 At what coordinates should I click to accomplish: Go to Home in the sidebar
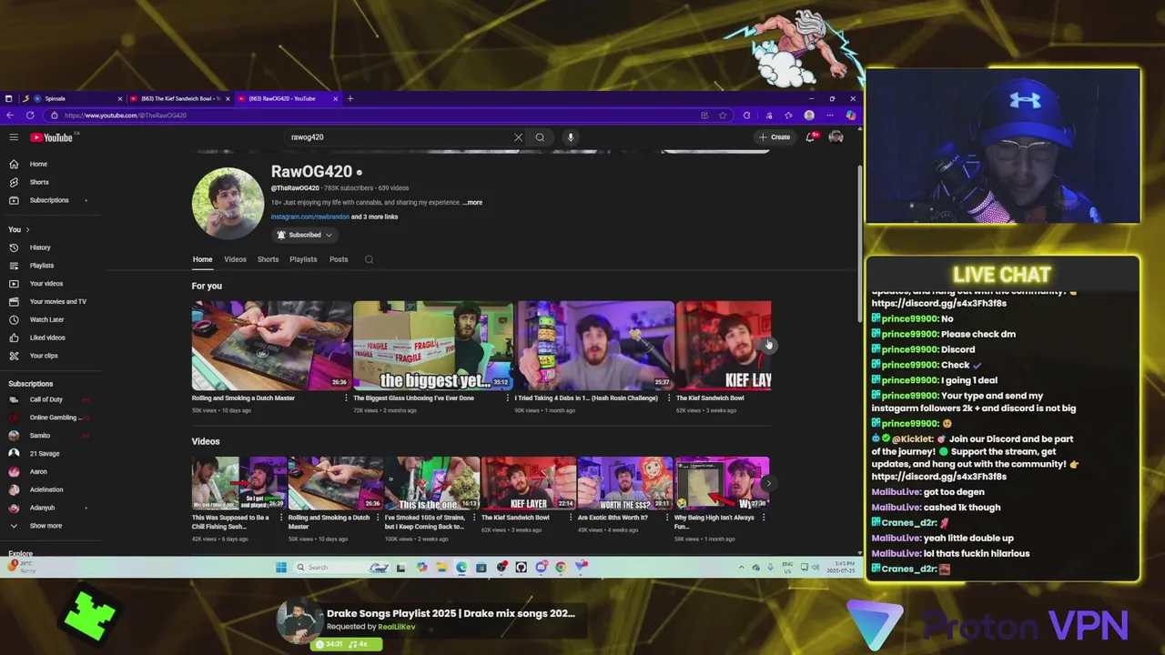(38, 164)
